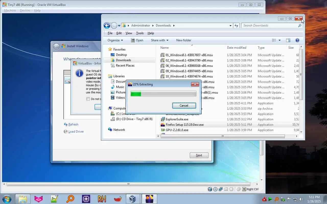This screenshot has height=204, width=327.
Task: Click Explorer forward navigation arrow
Action: point(114,25)
